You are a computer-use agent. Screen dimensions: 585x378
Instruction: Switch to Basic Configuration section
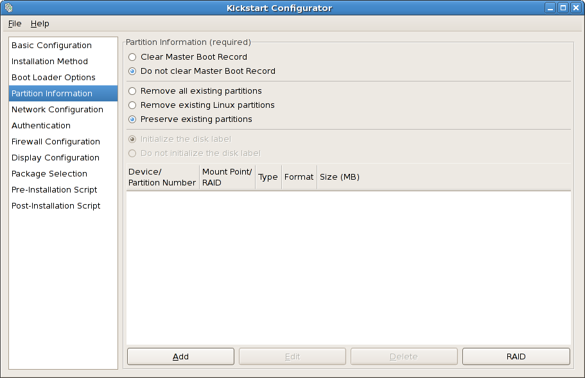51,45
